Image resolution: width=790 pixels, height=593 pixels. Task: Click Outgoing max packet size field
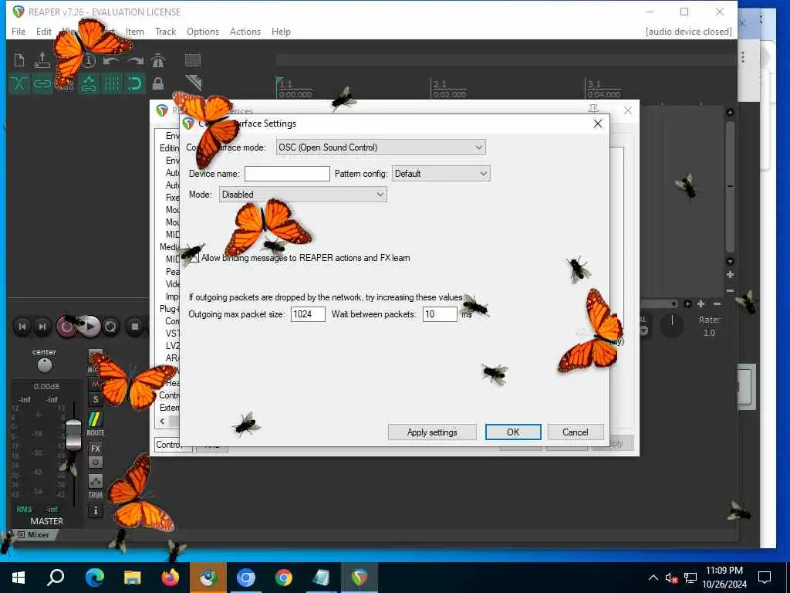click(x=308, y=314)
